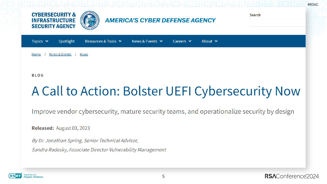Click the #RSAC hashtag label
The height and width of the screenshot is (184, 327).
coord(313,4)
